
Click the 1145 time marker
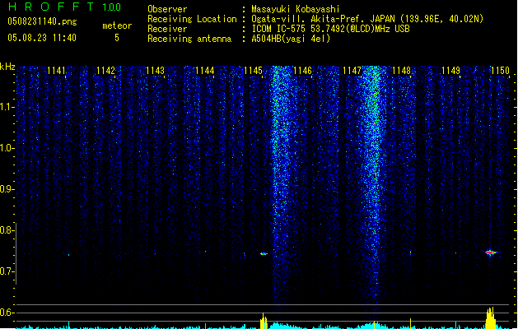tap(253, 70)
